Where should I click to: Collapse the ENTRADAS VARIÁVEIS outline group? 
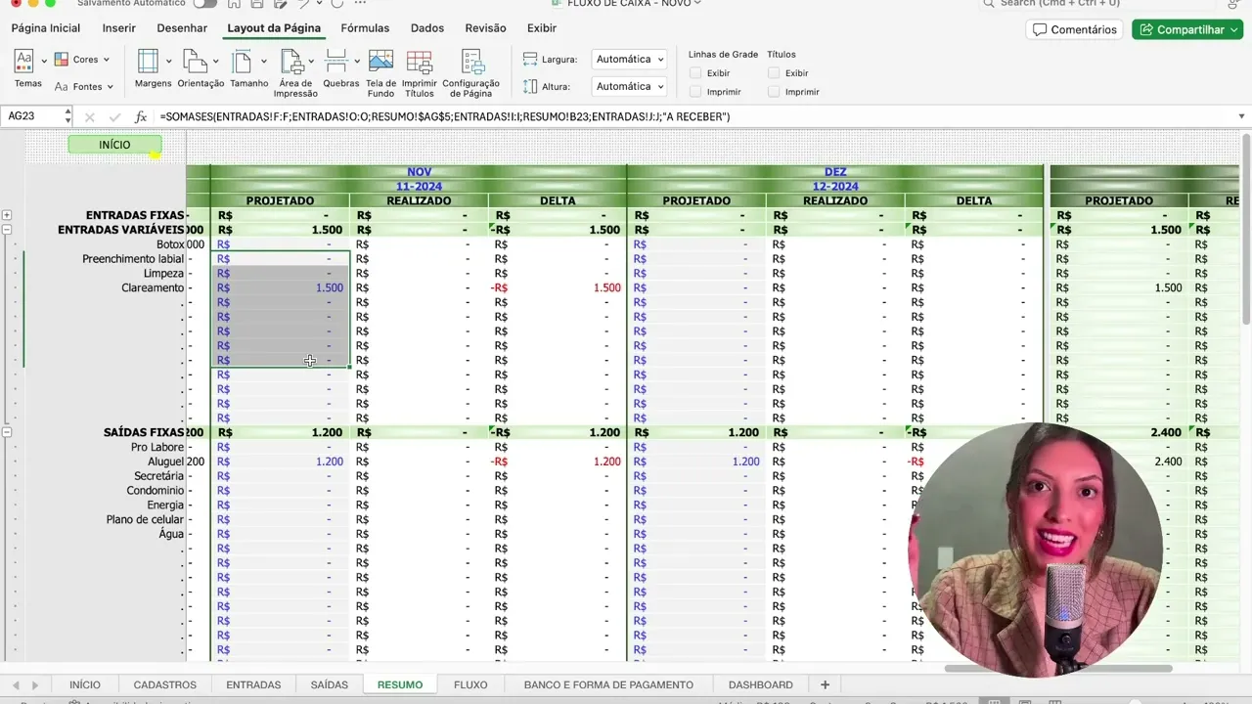pyautogui.click(x=7, y=230)
